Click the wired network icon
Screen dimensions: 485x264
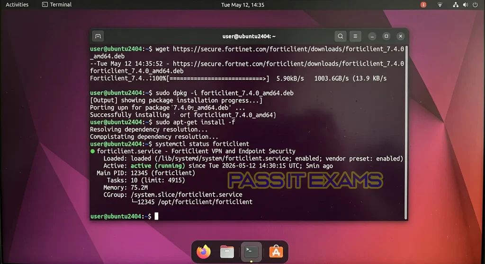455,5
